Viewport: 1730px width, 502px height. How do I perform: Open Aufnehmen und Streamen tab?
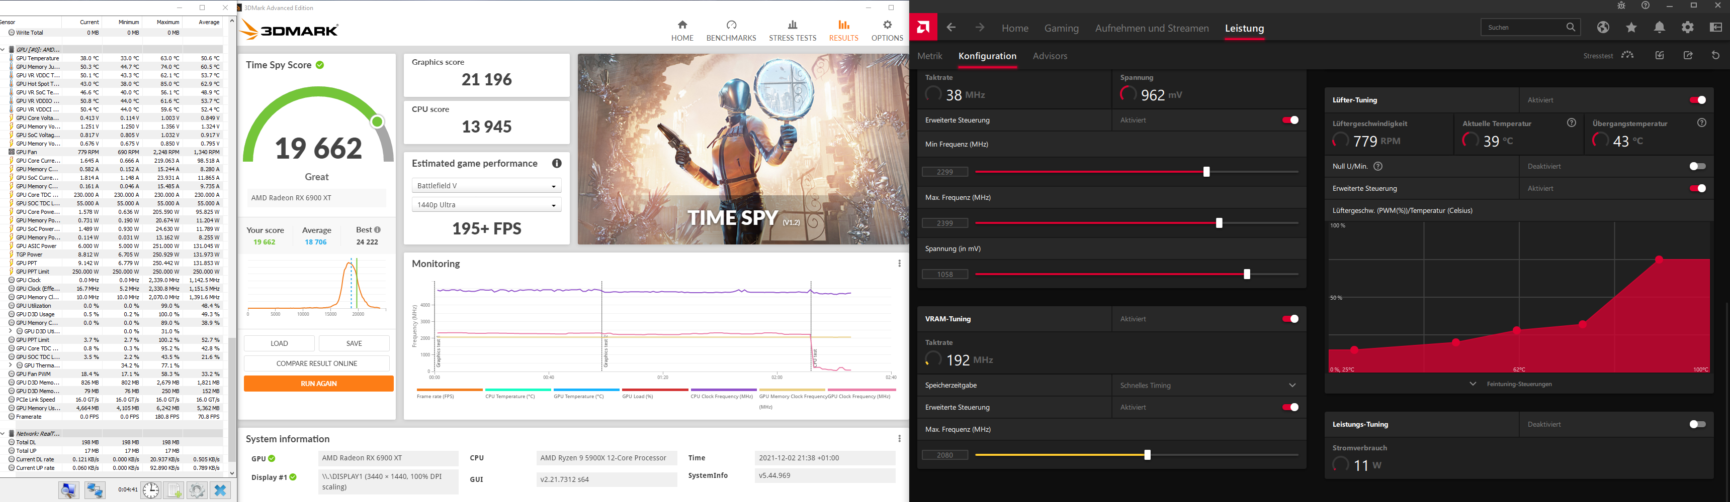coord(1152,28)
